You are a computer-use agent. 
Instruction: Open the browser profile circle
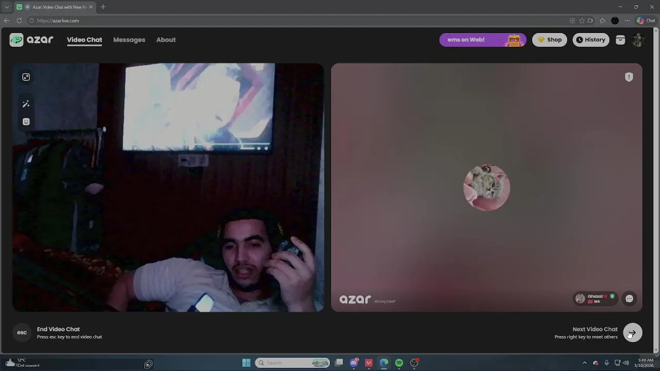615,21
